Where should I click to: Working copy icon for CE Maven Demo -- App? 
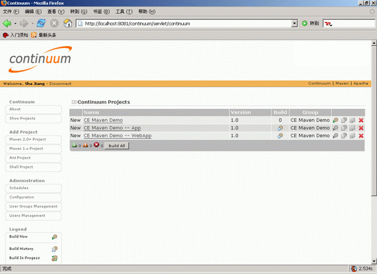[352, 128]
